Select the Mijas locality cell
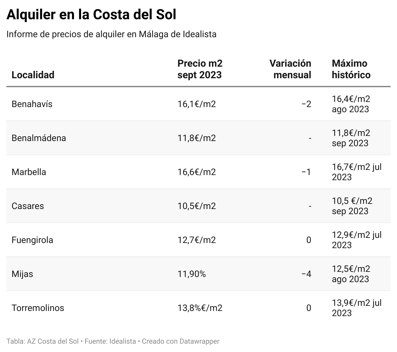The width and height of the screenshot is (397, 352). click(x=22, y=274)
